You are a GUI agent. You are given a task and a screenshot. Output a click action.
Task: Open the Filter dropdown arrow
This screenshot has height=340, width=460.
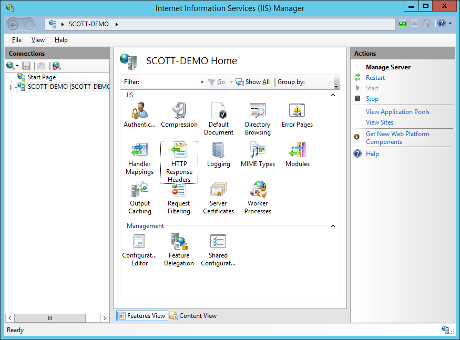(x=201, y=82)
